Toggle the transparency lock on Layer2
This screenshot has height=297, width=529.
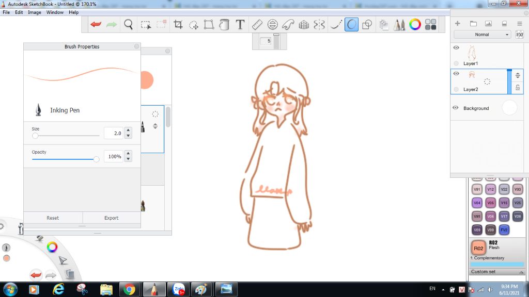(x=518, y=88)
